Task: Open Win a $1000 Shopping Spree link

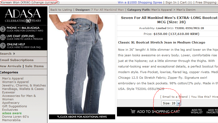Action: click(x=140, y=2)
